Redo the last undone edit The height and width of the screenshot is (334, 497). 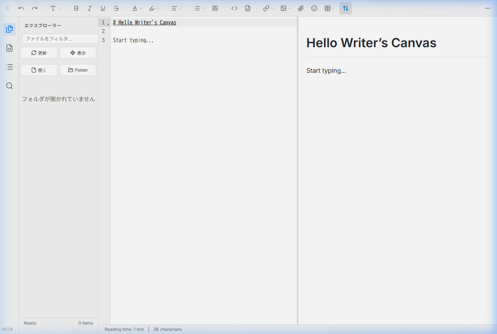[35, 8]
